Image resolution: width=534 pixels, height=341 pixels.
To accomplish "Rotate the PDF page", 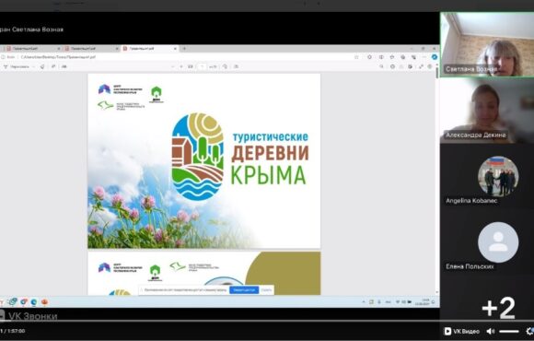I will [226, 66].
